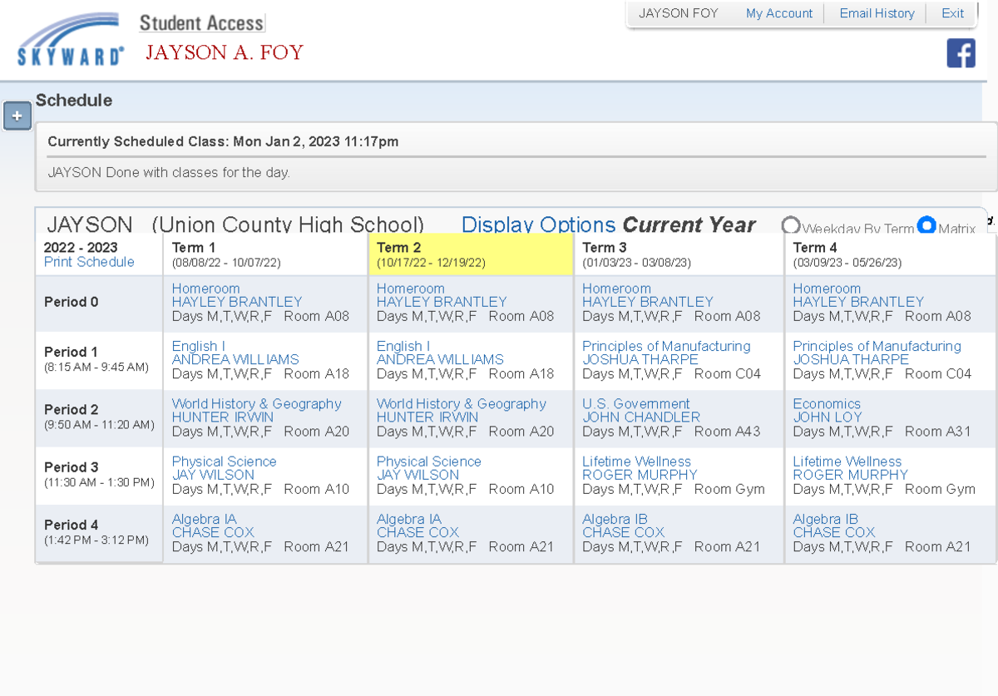The width and height of the screenshot is (998, 696).
Task: Open U.S. Government in Term 3
Action: [635, 403]
